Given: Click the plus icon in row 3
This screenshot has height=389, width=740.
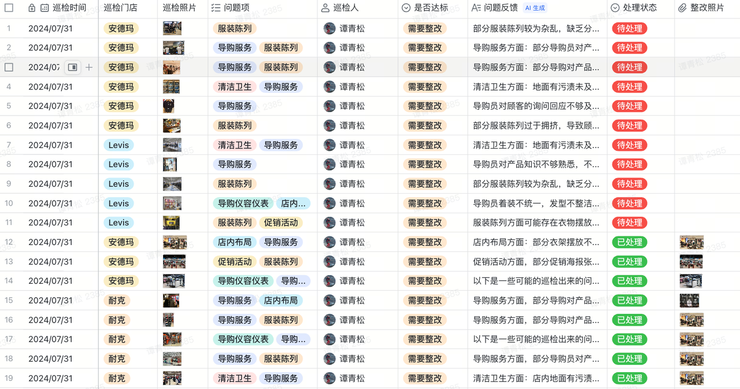Looking at the screenshot, I should [x=89, y=68].
